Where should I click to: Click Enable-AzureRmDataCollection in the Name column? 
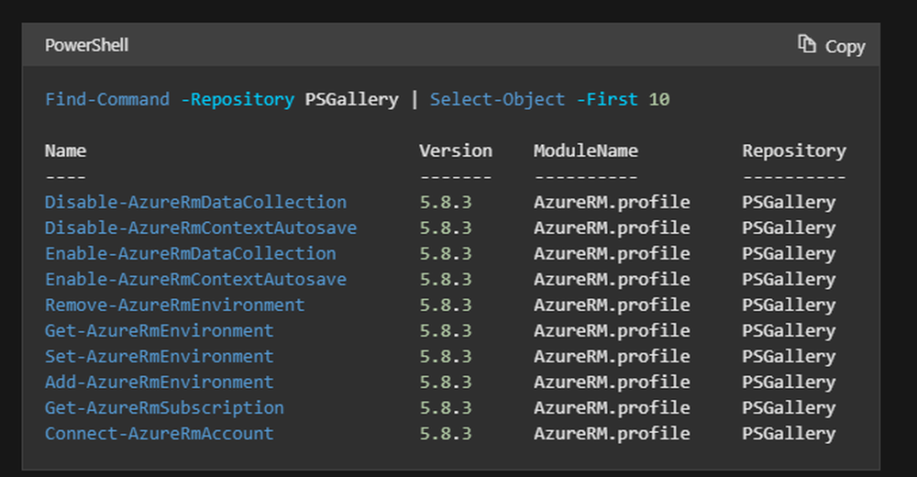pyautogui.click(x=191, y=253)
